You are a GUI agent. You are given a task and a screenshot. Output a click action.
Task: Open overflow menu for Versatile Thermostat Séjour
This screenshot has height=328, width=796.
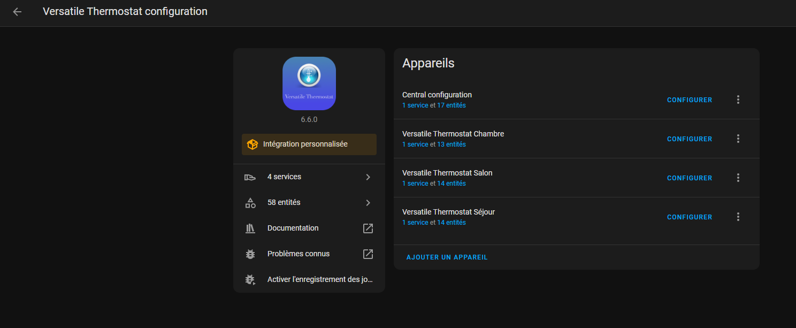pyautogui.click(x=738, y=217)
